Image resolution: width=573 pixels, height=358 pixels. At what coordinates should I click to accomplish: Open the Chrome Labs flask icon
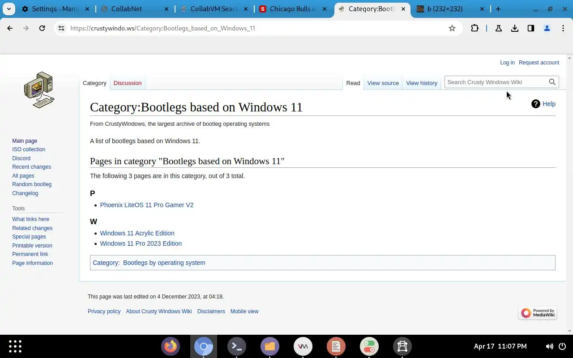click(499, 28)
